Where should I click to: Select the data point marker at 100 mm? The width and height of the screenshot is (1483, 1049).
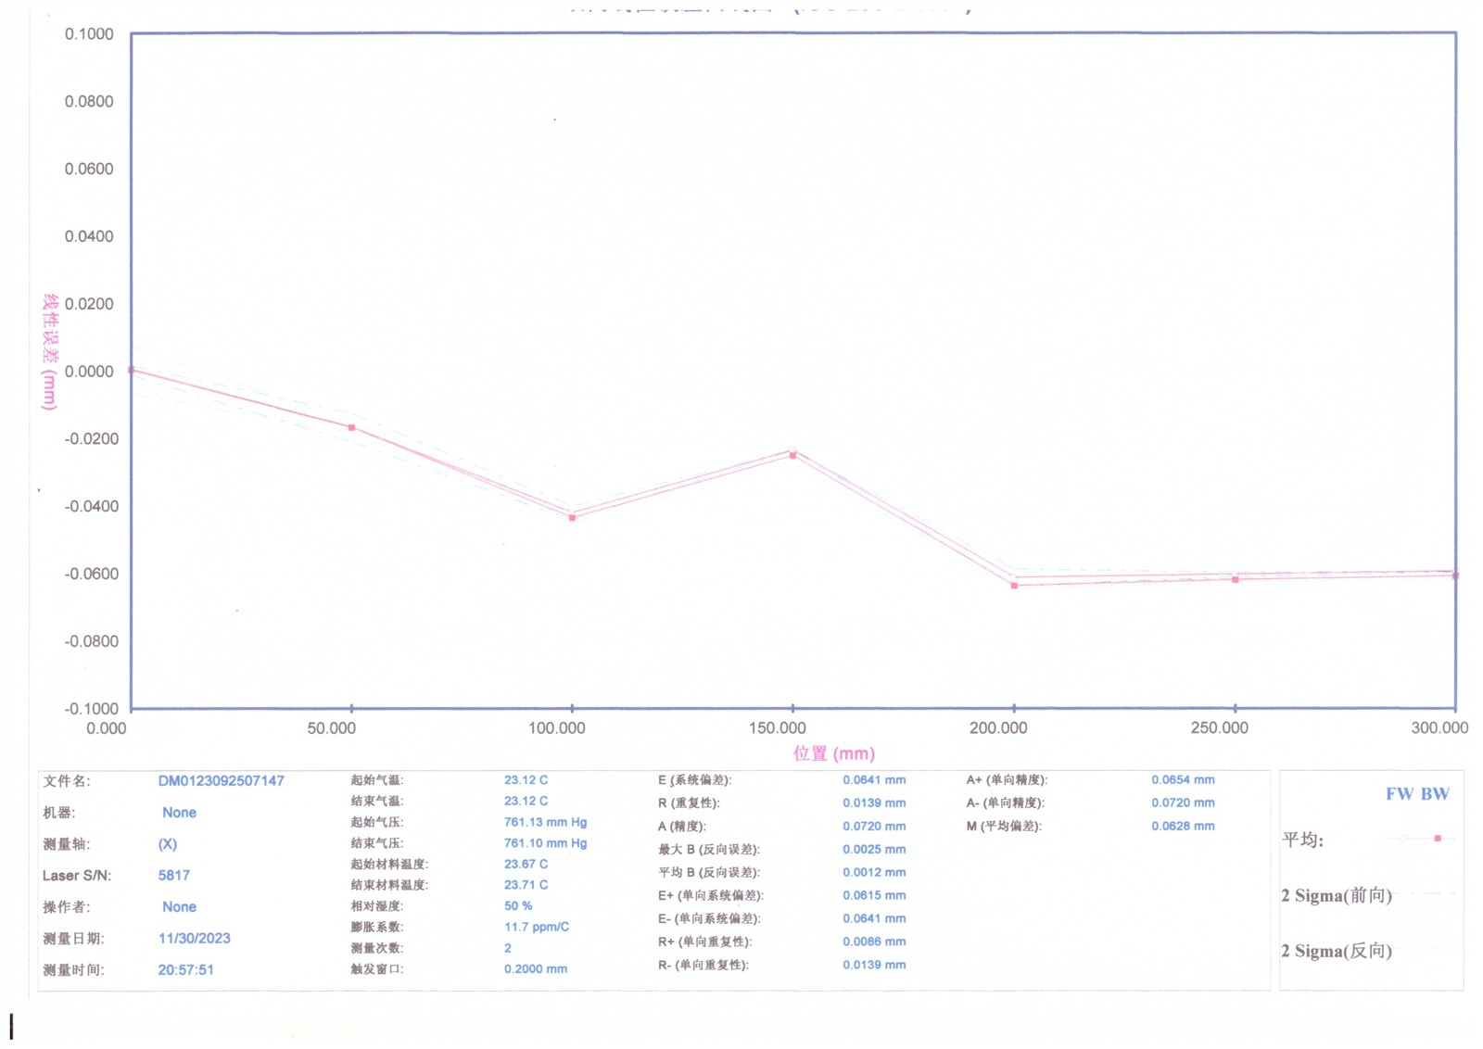(x=572, y=517)
